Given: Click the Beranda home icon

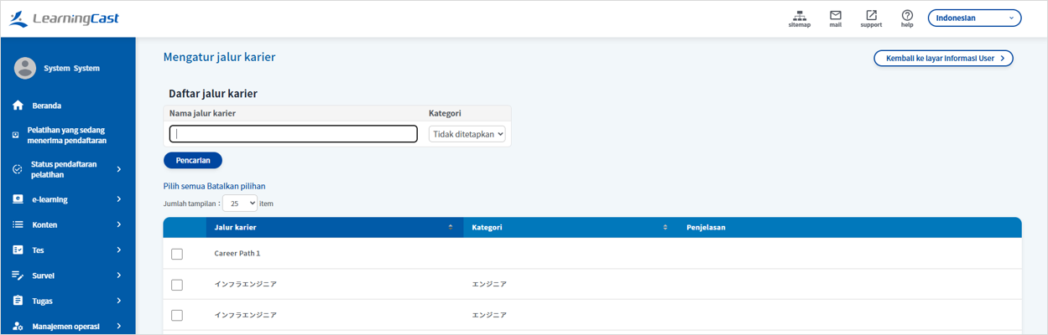Looking at the screenshot, I should 18,106.
